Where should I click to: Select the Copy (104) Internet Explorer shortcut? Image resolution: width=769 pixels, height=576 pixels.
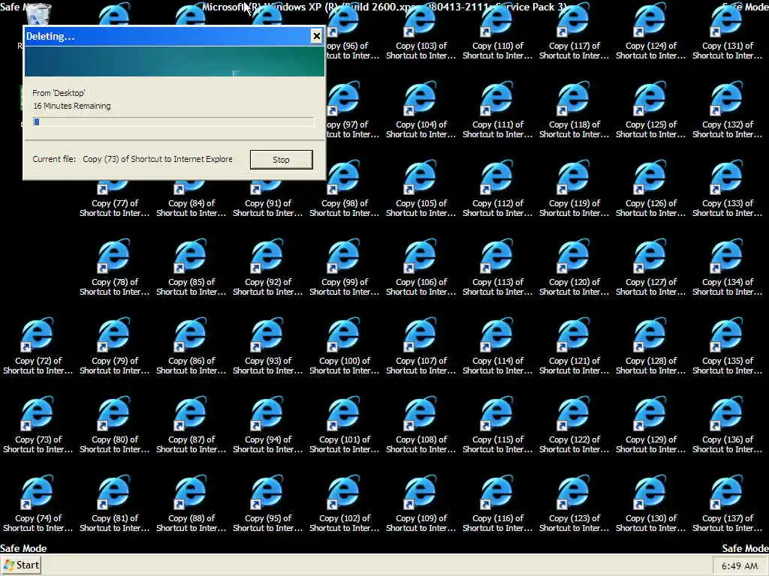click(x=421, y=110)
